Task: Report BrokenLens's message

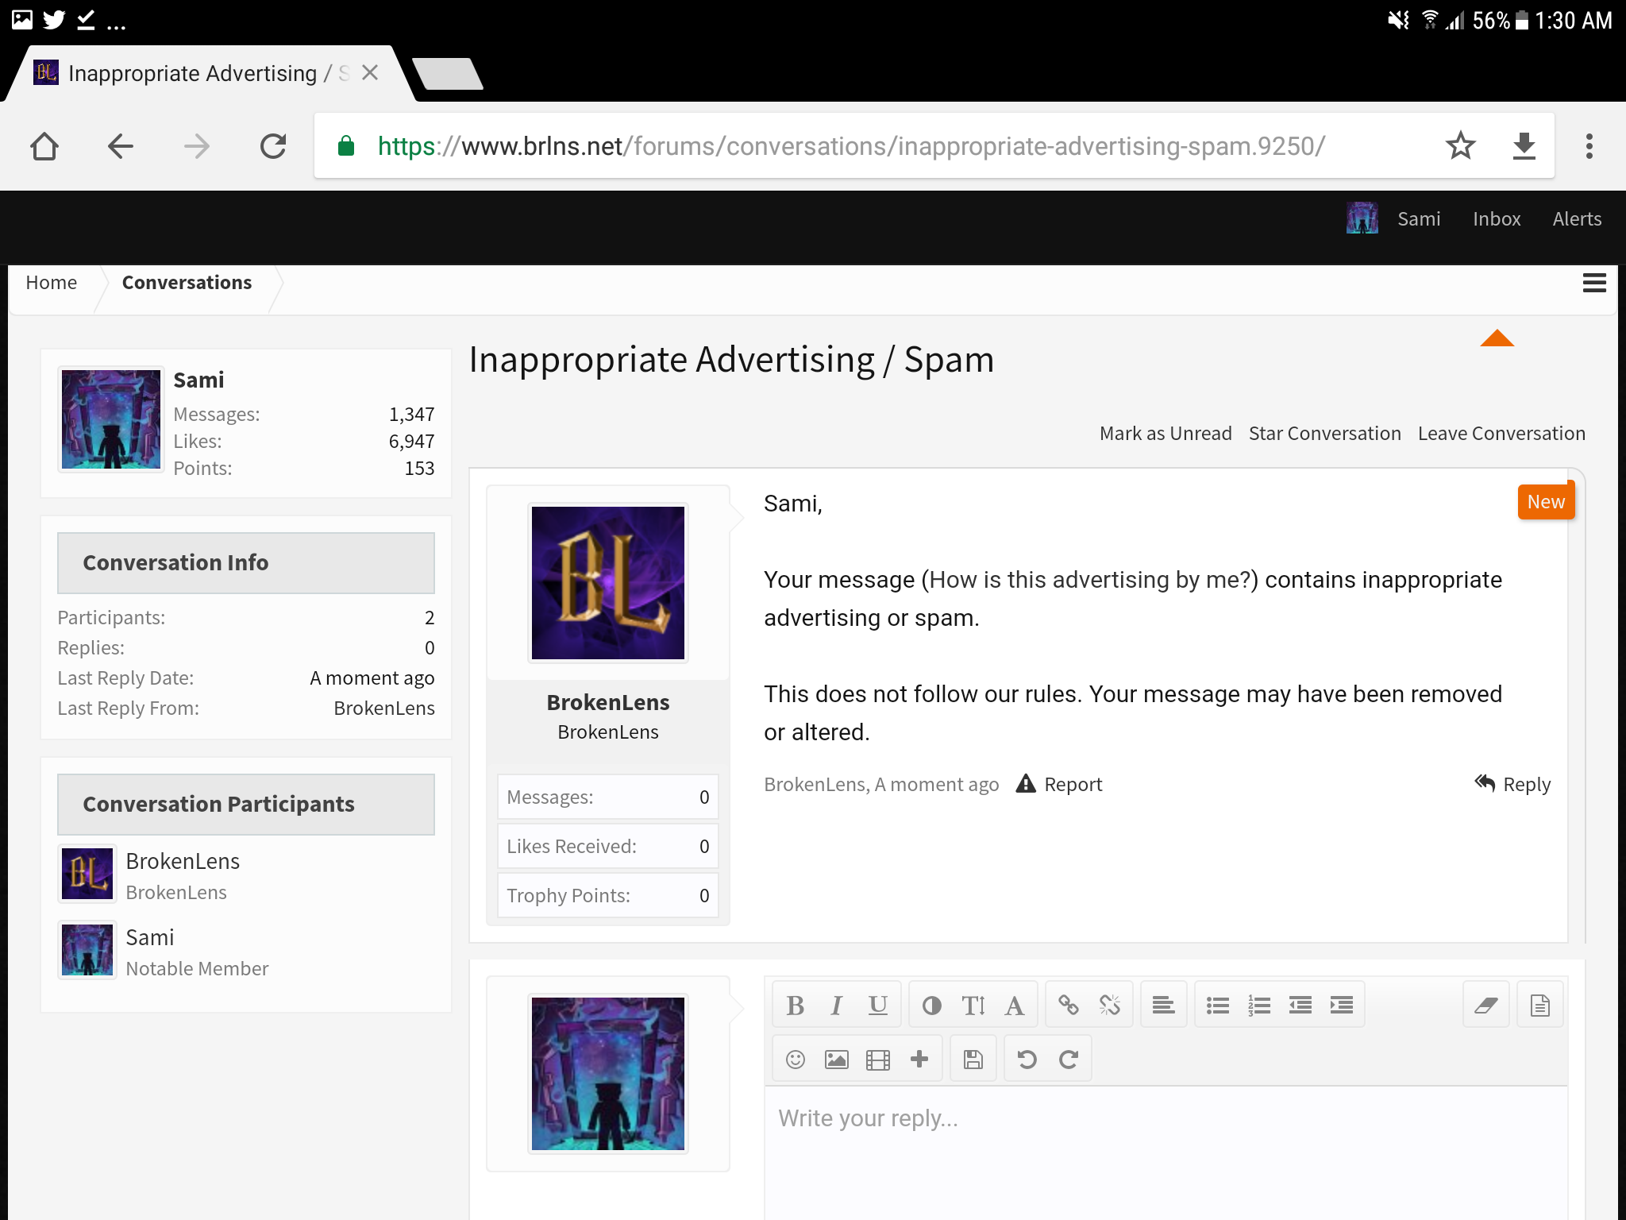Action: 1060,785
